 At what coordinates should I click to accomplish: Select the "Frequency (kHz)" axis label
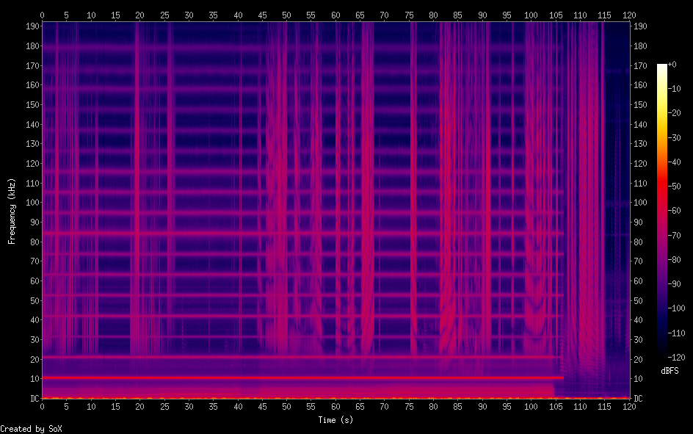coord(12,211)
